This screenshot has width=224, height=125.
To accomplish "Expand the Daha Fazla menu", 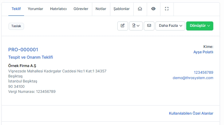I will 170,26.
